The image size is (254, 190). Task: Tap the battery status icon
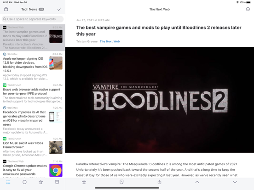248,2
